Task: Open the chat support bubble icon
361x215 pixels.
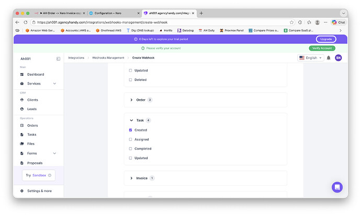Action: pyautogui.click(x=337, y=187)
